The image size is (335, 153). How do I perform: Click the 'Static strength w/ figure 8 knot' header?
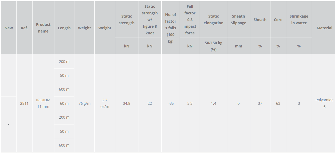coord(150,19)
